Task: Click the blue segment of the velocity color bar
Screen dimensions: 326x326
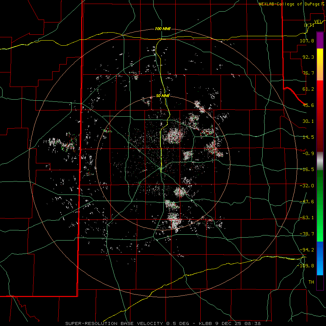Action: [320, 258]
